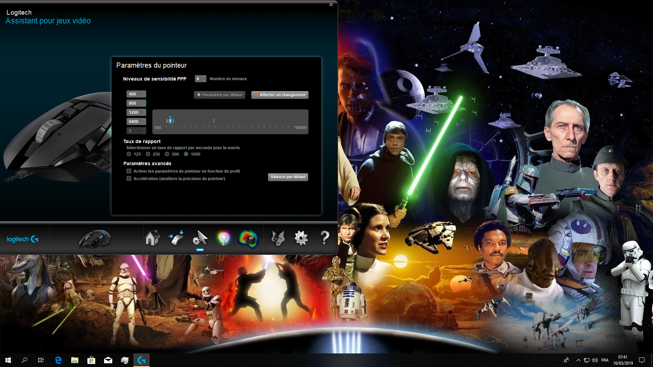Select the 1200 DPI slider marker

click(173, 121)
